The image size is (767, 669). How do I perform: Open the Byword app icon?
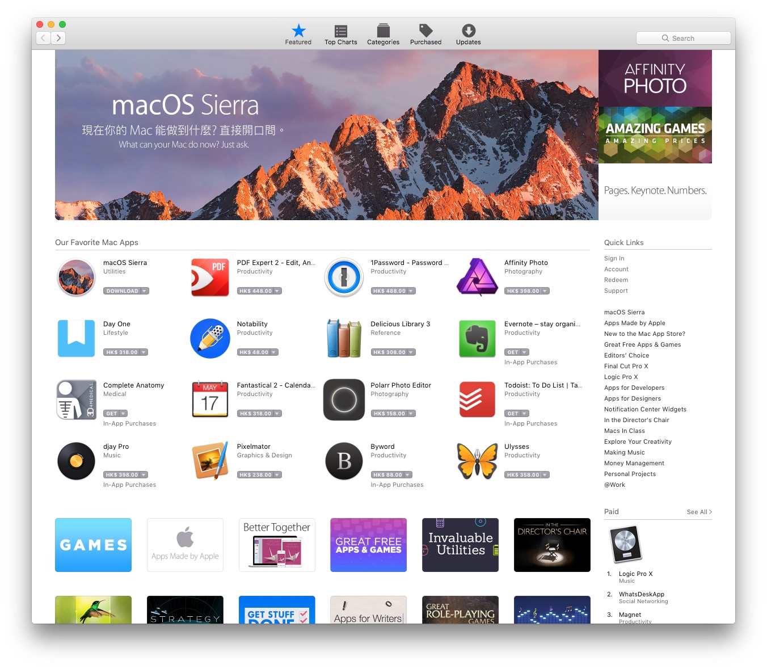coord(344,461)
